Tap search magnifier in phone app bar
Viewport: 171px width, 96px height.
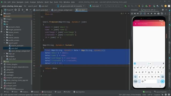[162, 24]
